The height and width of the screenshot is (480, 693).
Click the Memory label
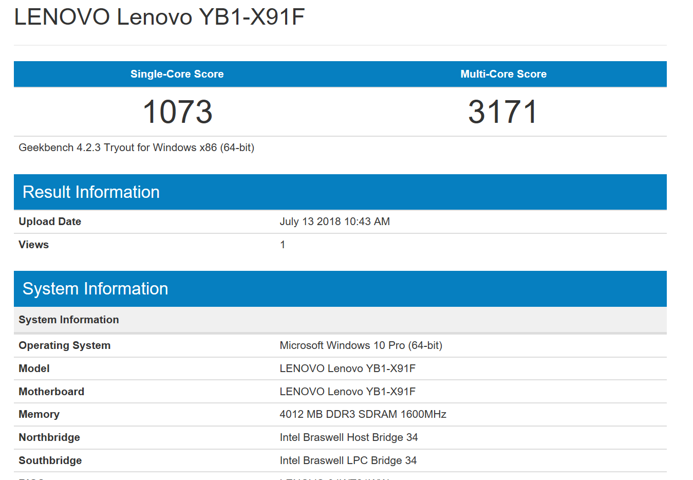[x=39, y=414]
